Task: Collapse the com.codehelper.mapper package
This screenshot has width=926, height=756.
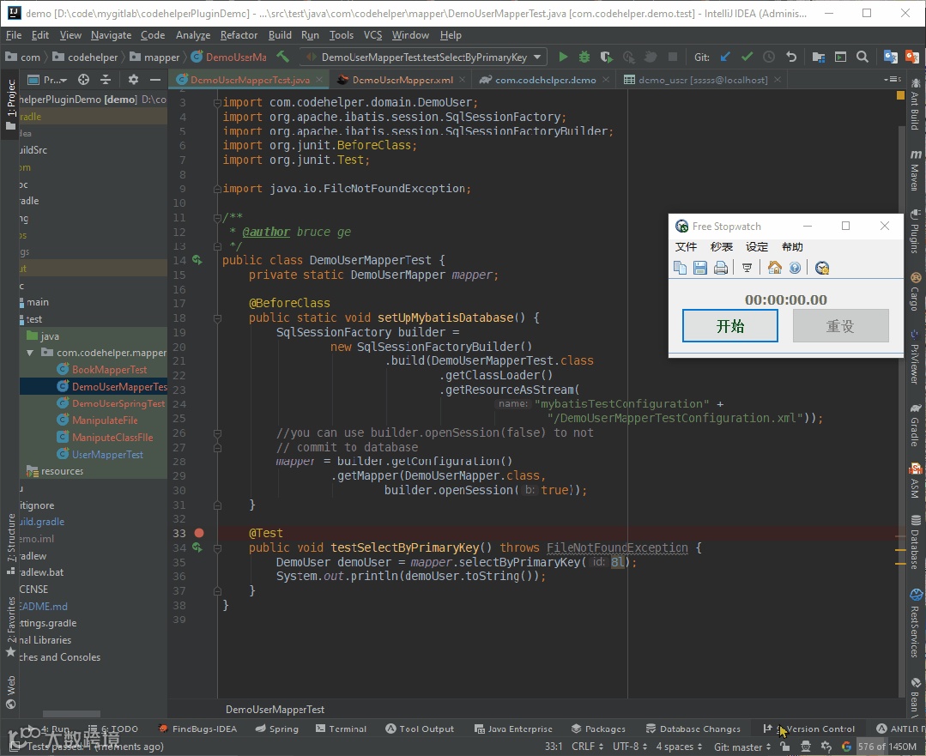Action: point(30,353)
